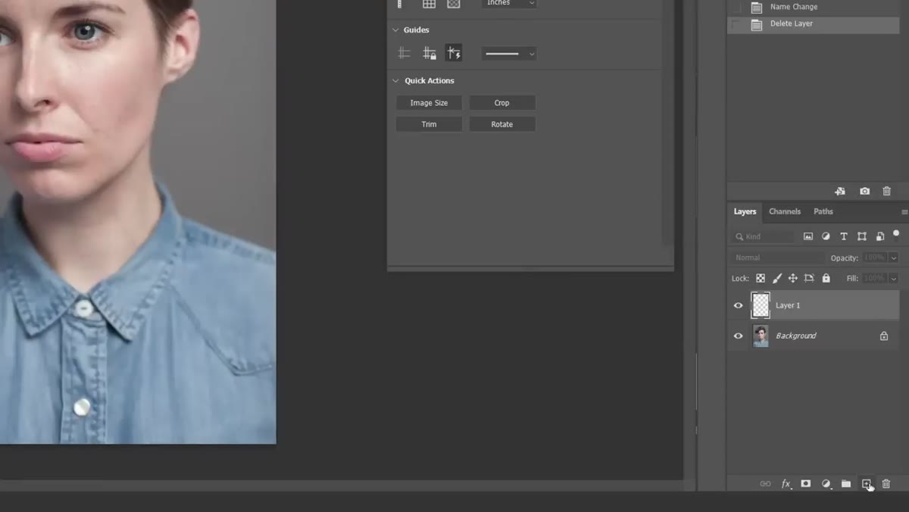Open the Normal blend mode dropdown
Screen dimensions: 909x512
coord(776,258)
